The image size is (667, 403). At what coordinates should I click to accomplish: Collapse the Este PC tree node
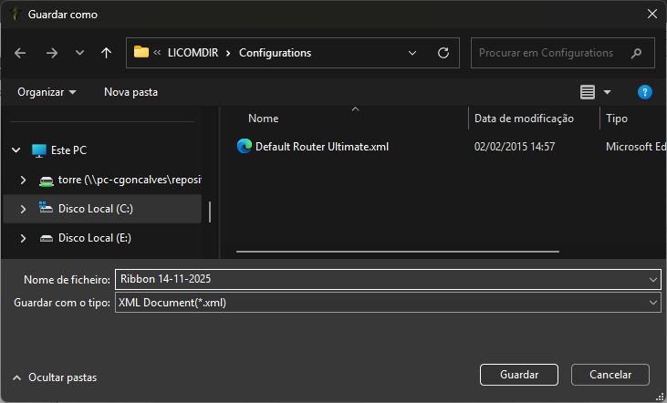click(x=16, y=150)
